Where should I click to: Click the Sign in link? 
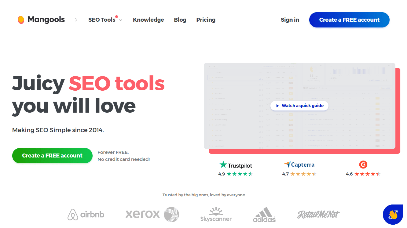[290, 20]
